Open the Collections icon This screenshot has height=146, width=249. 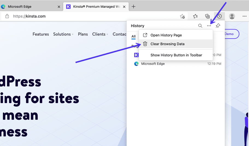click(x=207, y=16)
